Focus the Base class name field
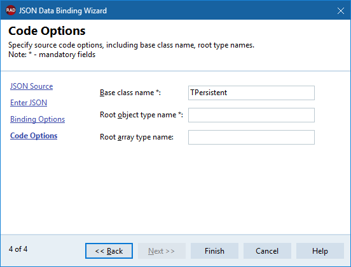 (251, 93)
